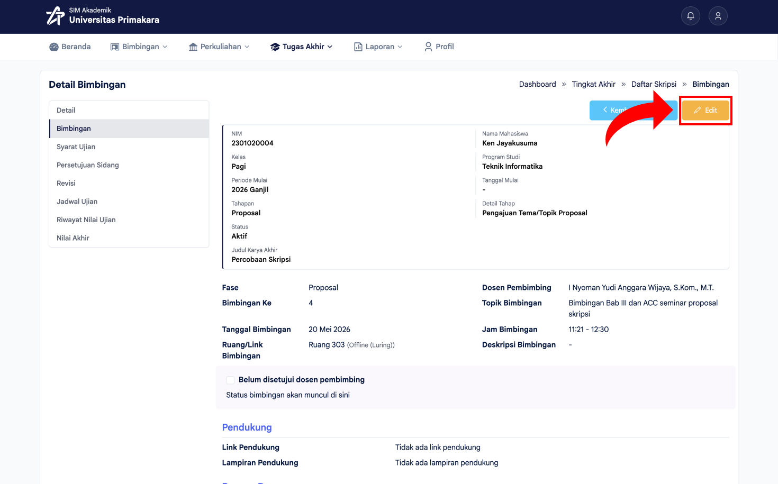Open the Profil menu item
The height and width of the screenshot is (484, 778).
439,47
